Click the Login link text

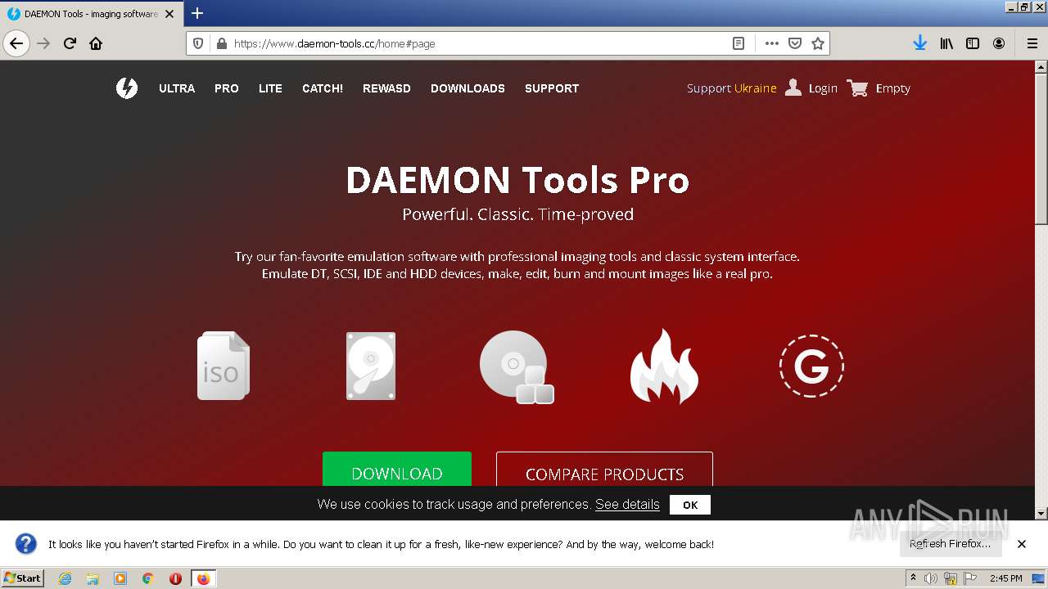[823, 88]
